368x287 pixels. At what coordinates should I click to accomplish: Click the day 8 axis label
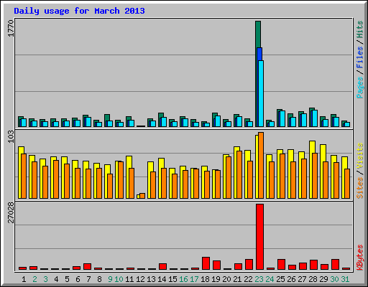(x=99, y=279)
